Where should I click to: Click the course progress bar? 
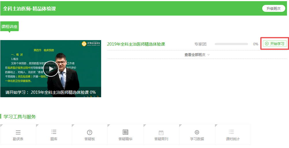231,44
